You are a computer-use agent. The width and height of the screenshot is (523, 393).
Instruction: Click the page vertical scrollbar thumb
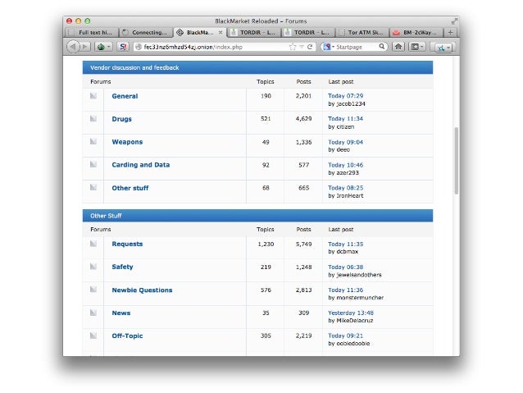coord(456,161)
